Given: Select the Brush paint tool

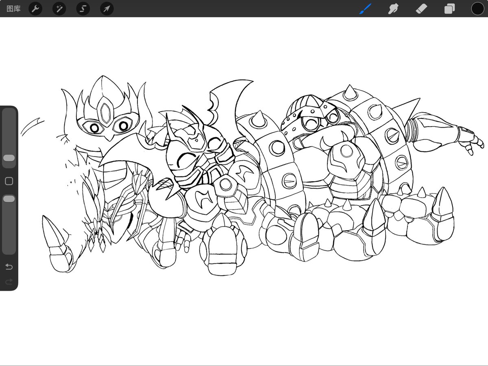Looking at the screenshot, I should click(x=366, y=9).
